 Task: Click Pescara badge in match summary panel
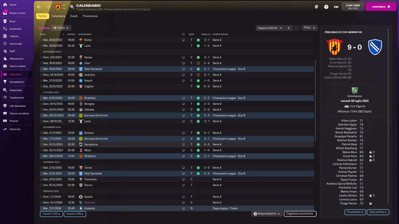click(x=375, y=47)
